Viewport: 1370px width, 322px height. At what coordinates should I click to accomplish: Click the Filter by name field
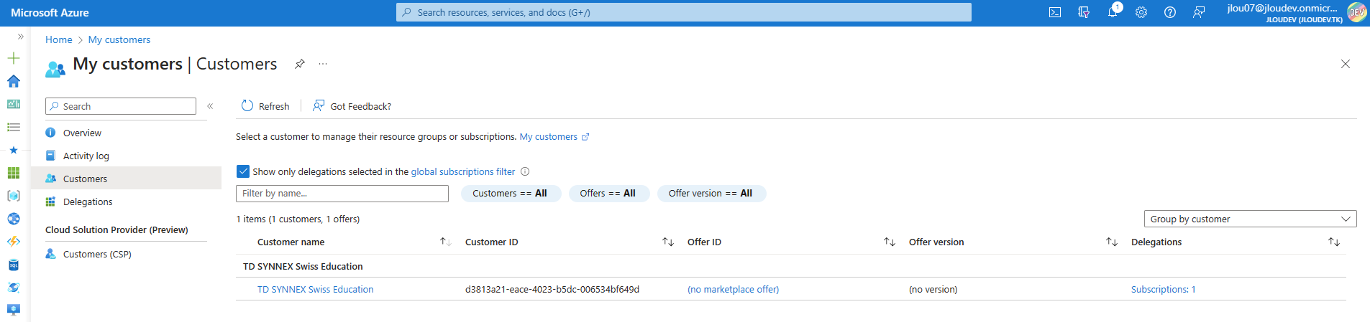(x=342, y=194)
